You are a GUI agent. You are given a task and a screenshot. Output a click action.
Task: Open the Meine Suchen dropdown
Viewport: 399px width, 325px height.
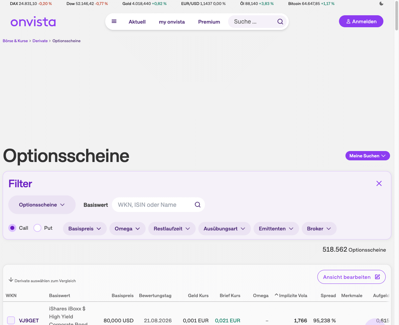tap(368, 156)
